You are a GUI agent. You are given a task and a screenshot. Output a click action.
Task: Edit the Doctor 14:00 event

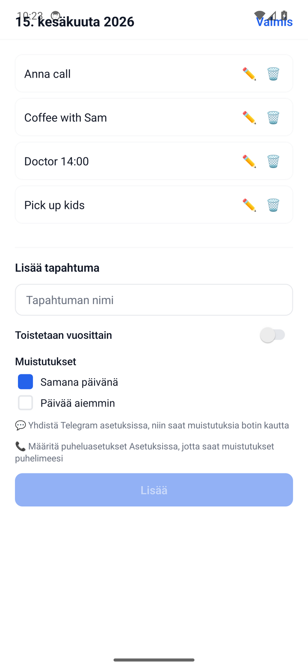click(249, 161)
